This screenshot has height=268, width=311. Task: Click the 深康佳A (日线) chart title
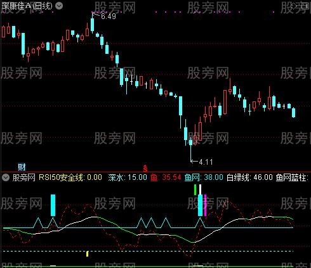(27, 6)
